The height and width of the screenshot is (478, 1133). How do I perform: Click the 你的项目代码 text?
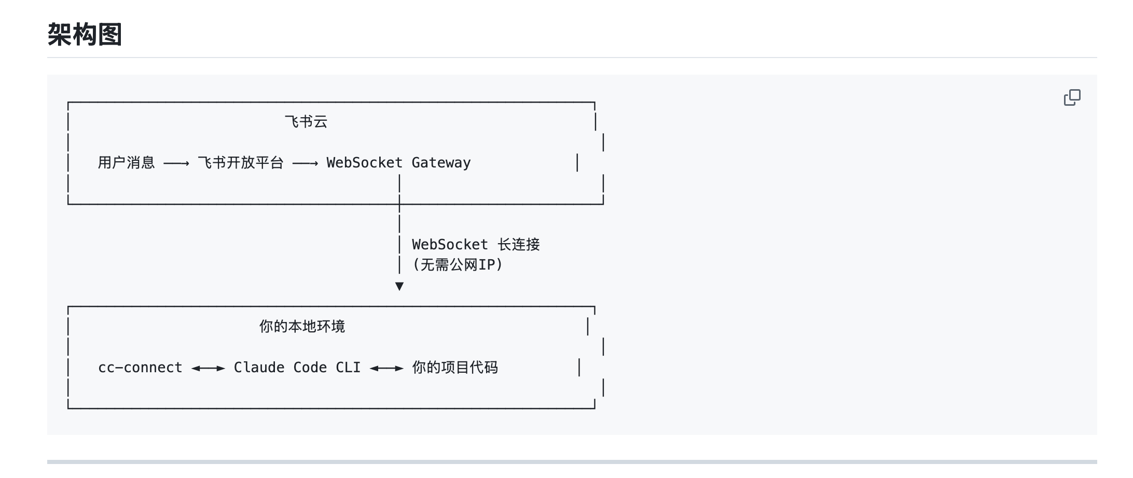click(455, 368)
